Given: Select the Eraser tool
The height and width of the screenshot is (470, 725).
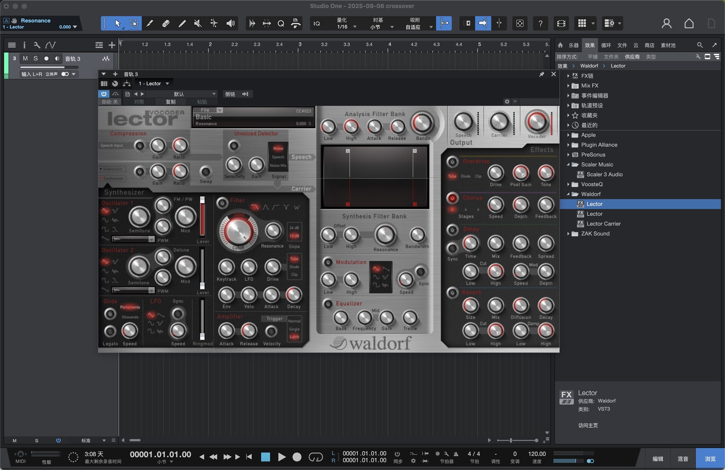Looking at the screenshot, I should point(166,23).
